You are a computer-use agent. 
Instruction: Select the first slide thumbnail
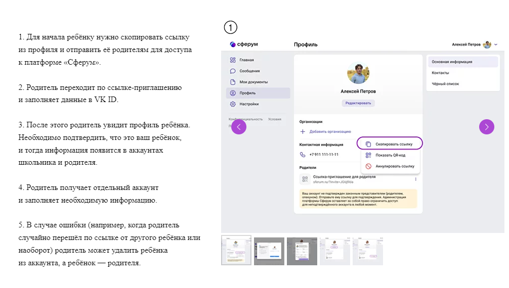click(236, 251)
